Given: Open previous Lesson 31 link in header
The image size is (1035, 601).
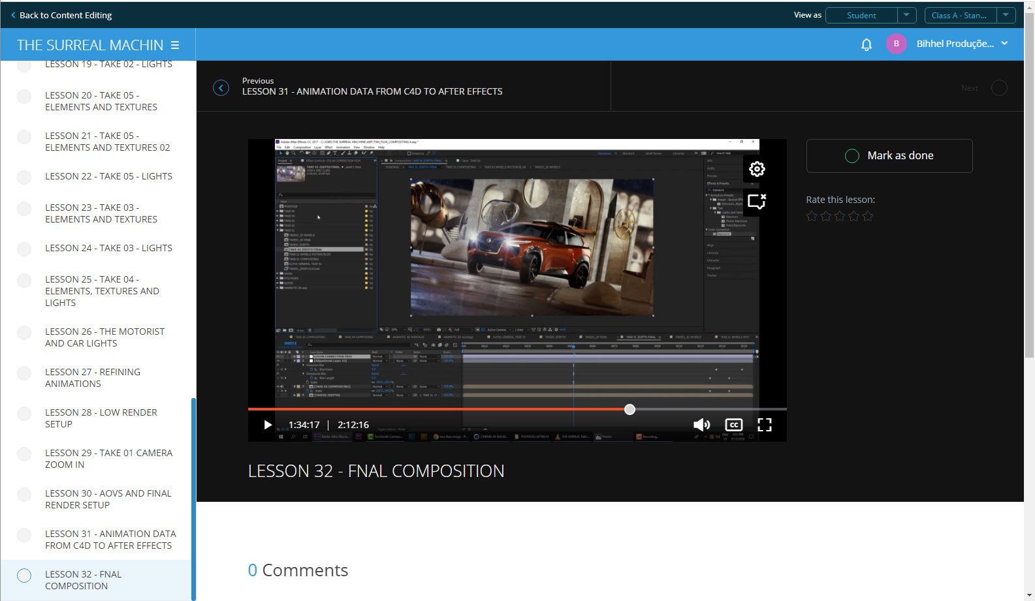Looking at the screenshot, I should point(372,91).
